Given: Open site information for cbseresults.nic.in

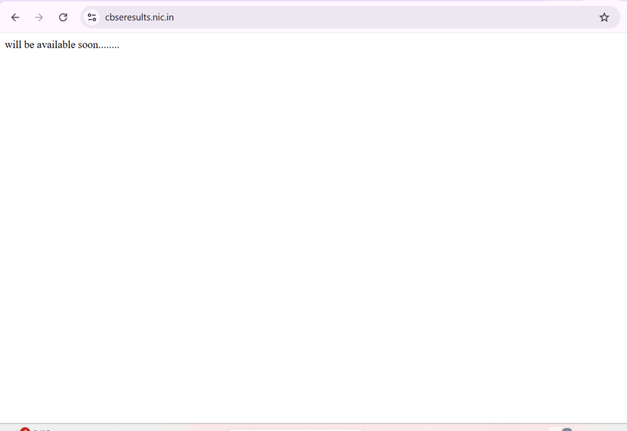Looking at the screenshot, I should coord(92,17).
